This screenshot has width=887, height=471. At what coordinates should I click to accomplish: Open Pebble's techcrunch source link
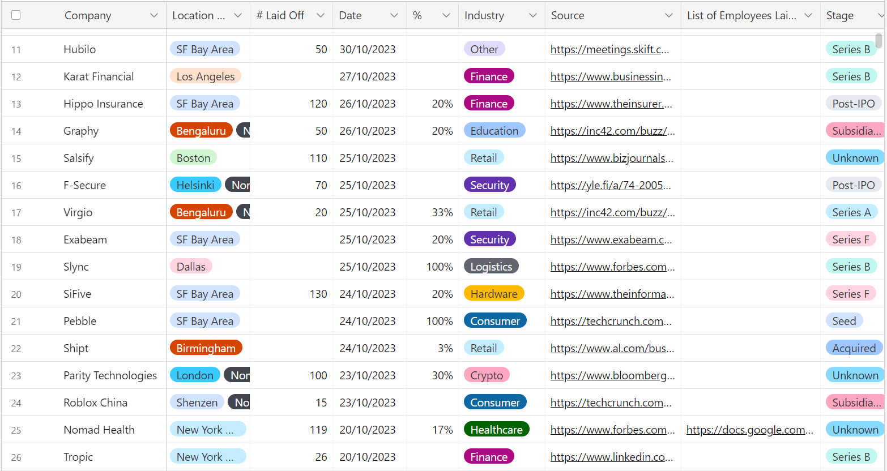tap(611, 321)
